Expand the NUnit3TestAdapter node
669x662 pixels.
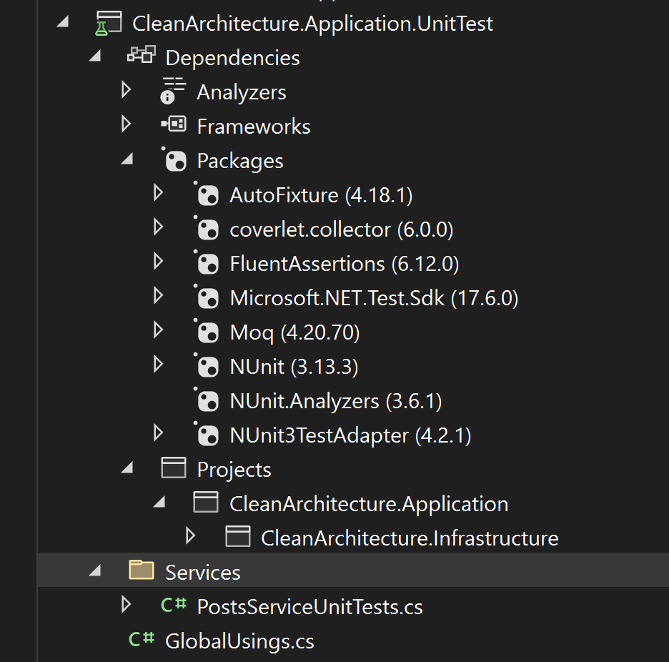coord(159,435)
